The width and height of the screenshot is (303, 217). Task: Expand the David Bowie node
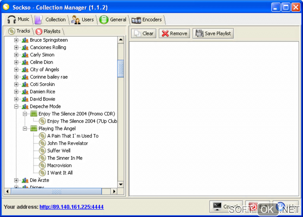(16, 99)
